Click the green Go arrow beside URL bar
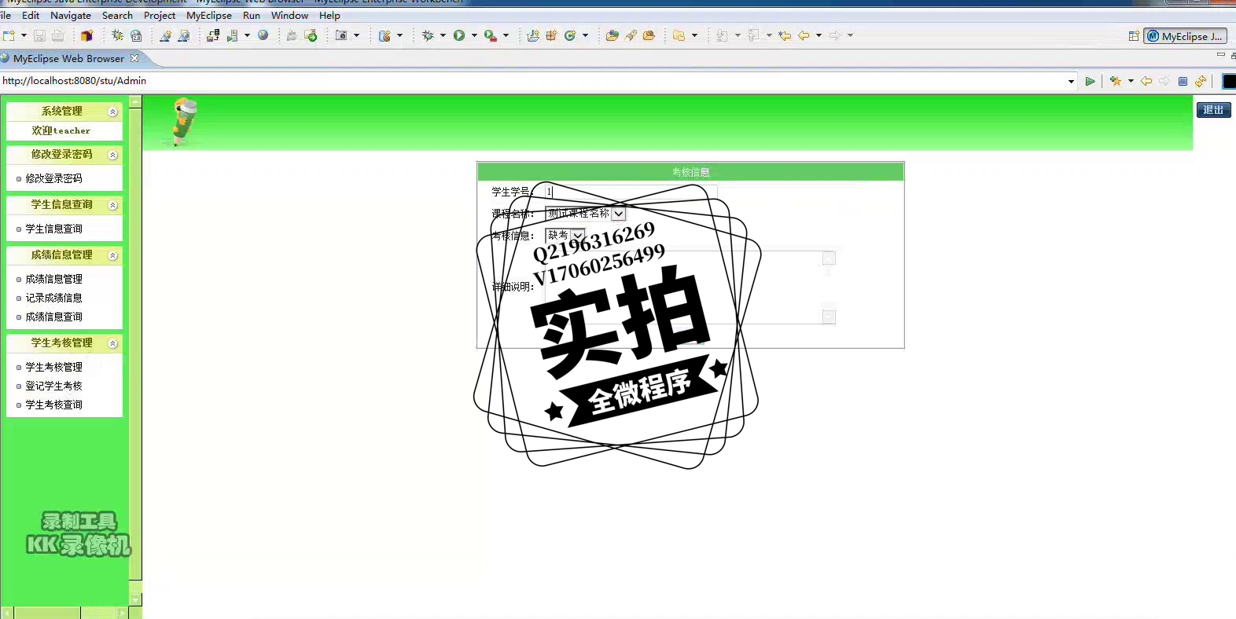The image size is (1236, 619). coord(1090,81)
